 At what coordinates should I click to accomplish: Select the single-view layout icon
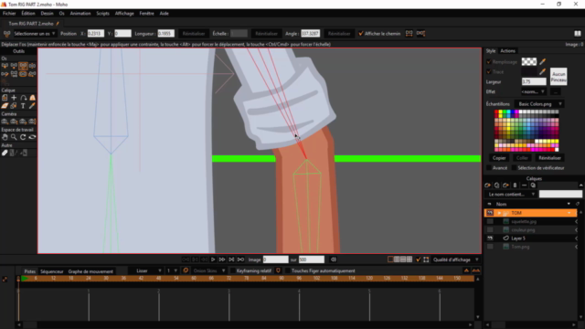[390, 260]
